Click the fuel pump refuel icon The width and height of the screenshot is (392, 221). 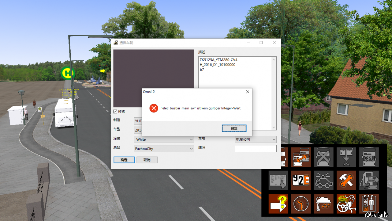(369, 181)
